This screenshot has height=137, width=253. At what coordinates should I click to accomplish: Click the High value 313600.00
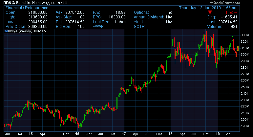38,17
